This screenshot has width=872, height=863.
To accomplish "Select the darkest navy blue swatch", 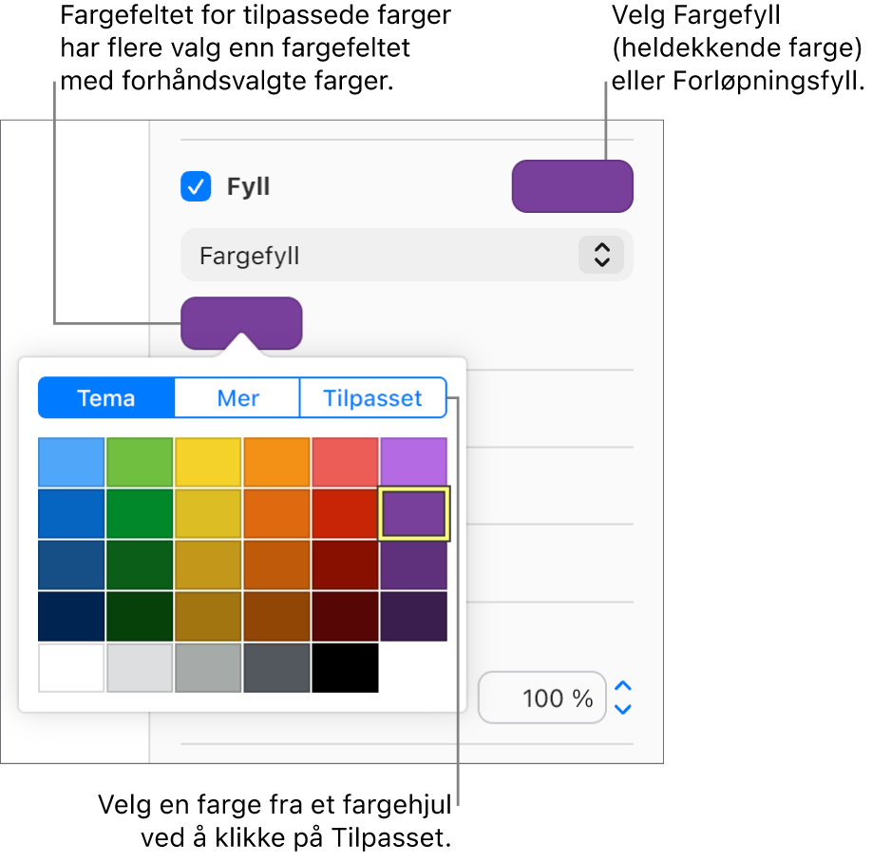I will 72,617.
